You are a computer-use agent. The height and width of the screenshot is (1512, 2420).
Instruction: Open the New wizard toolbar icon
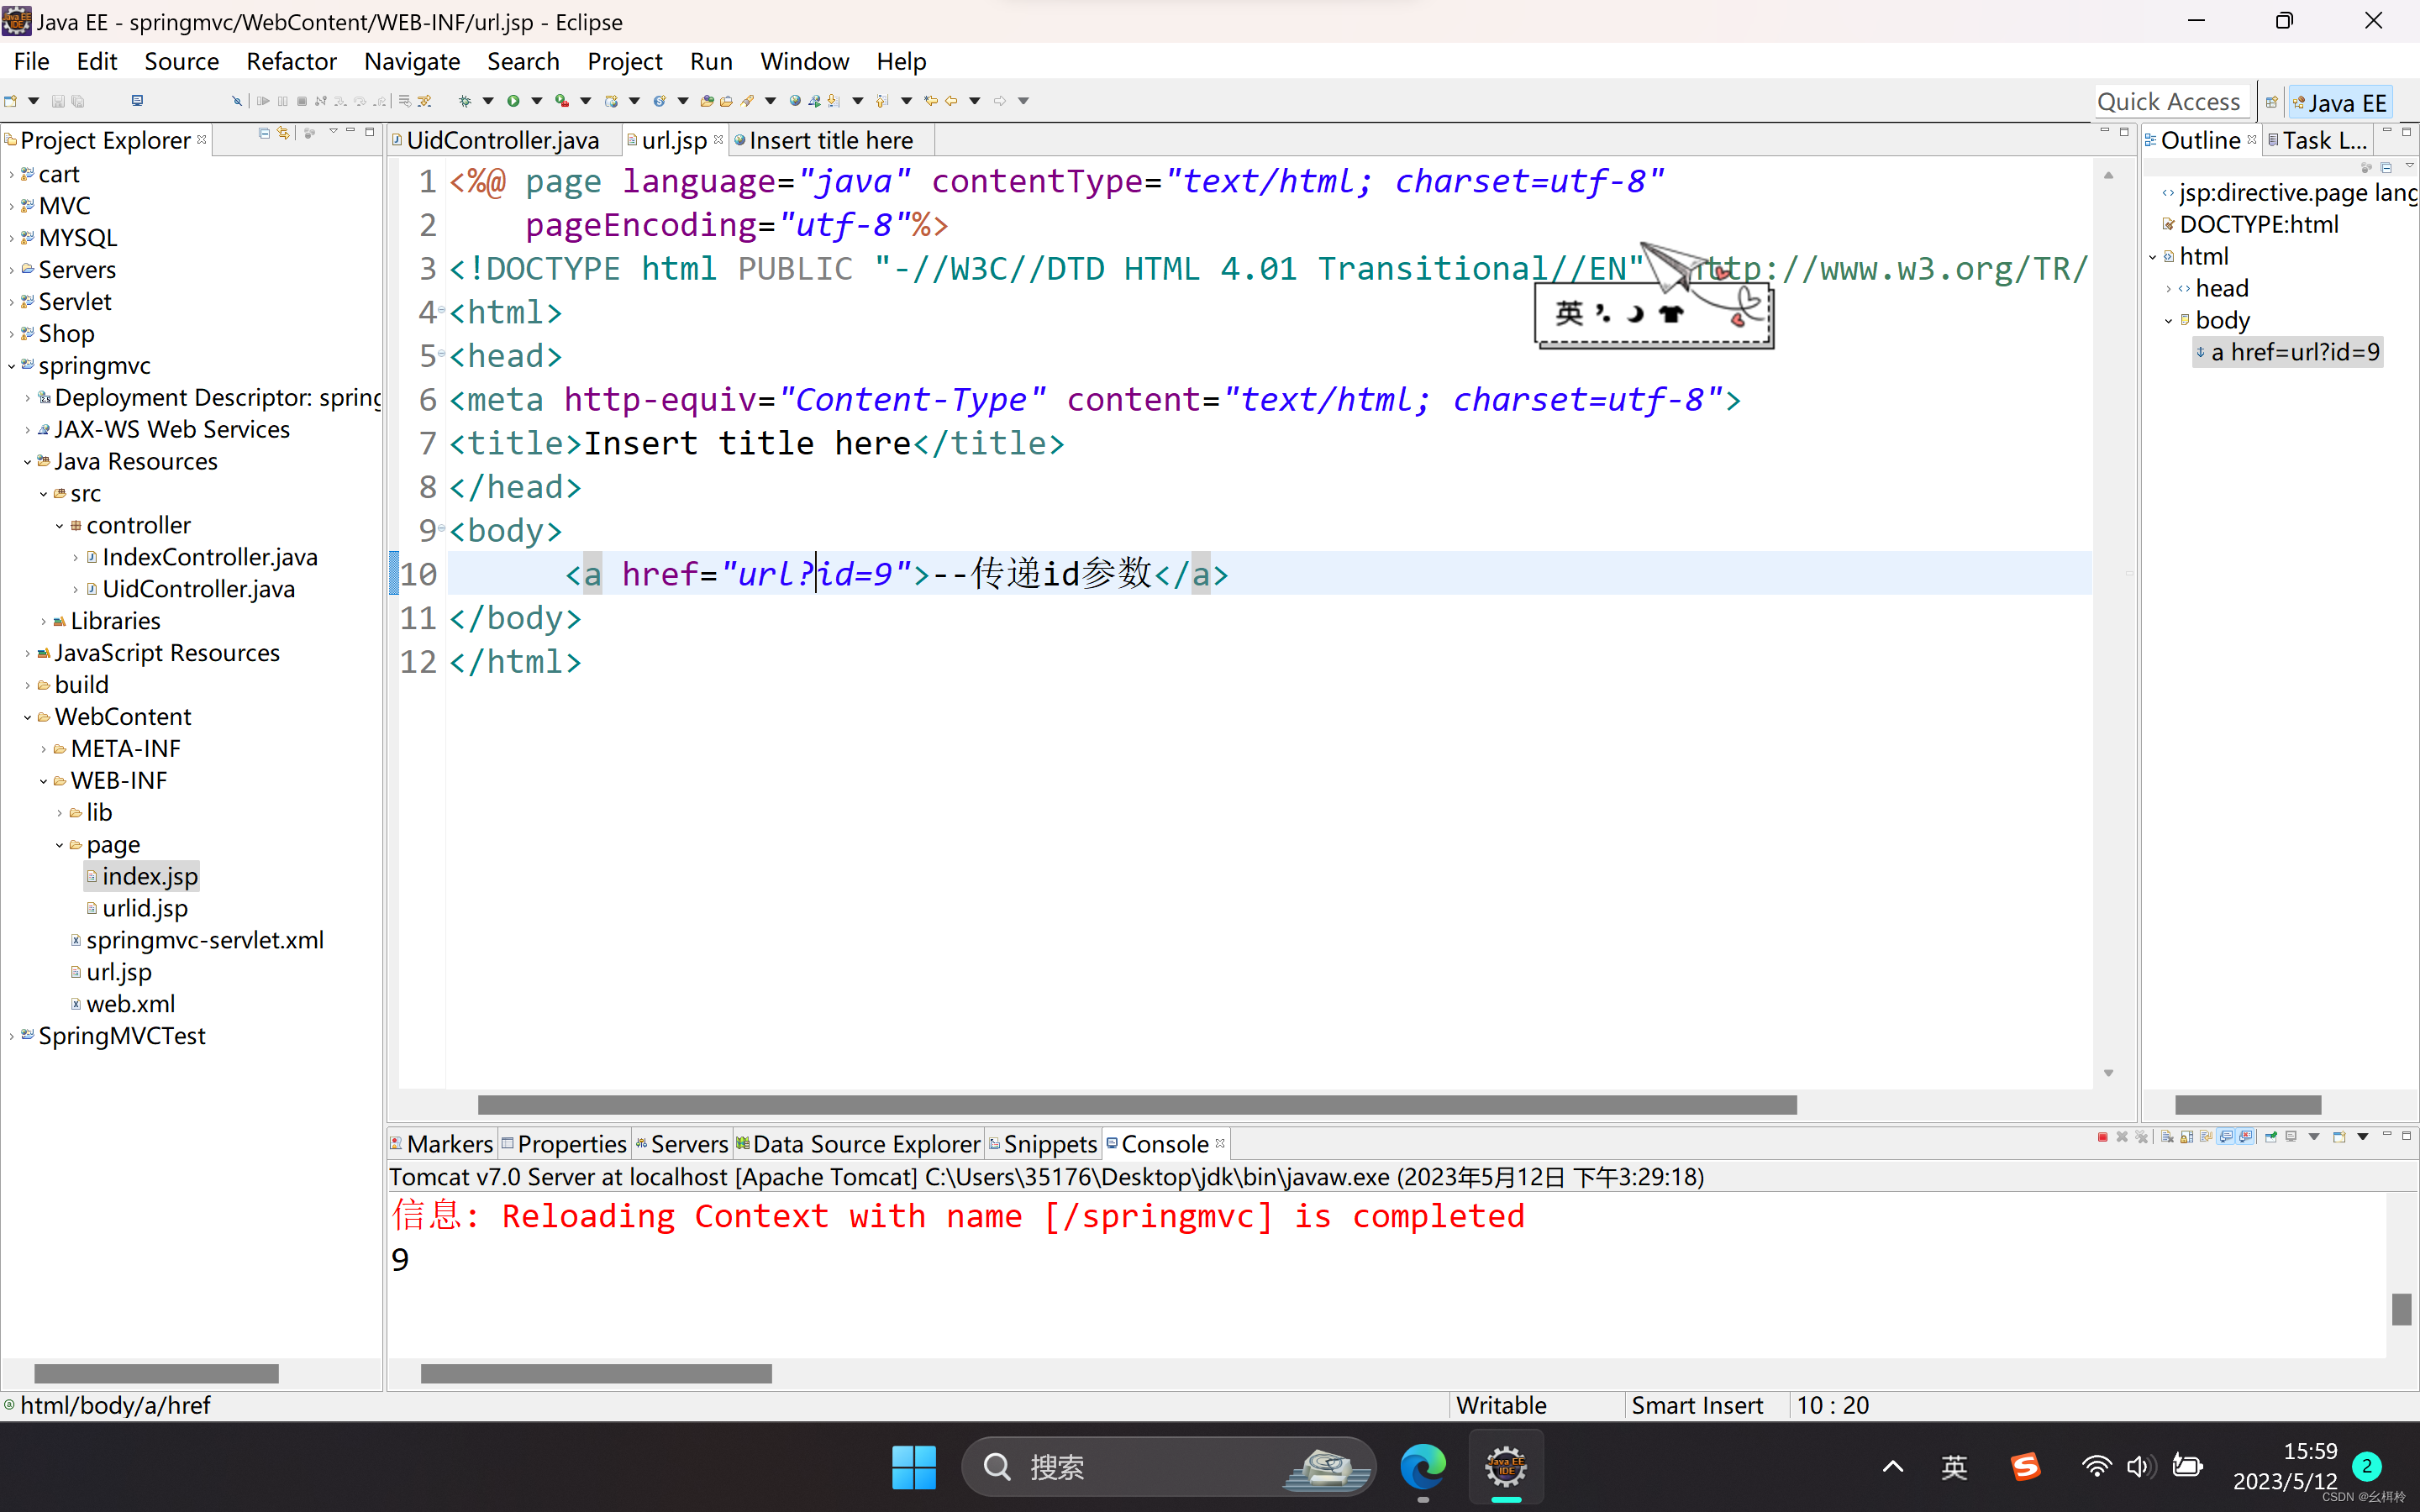coord(11,101)
